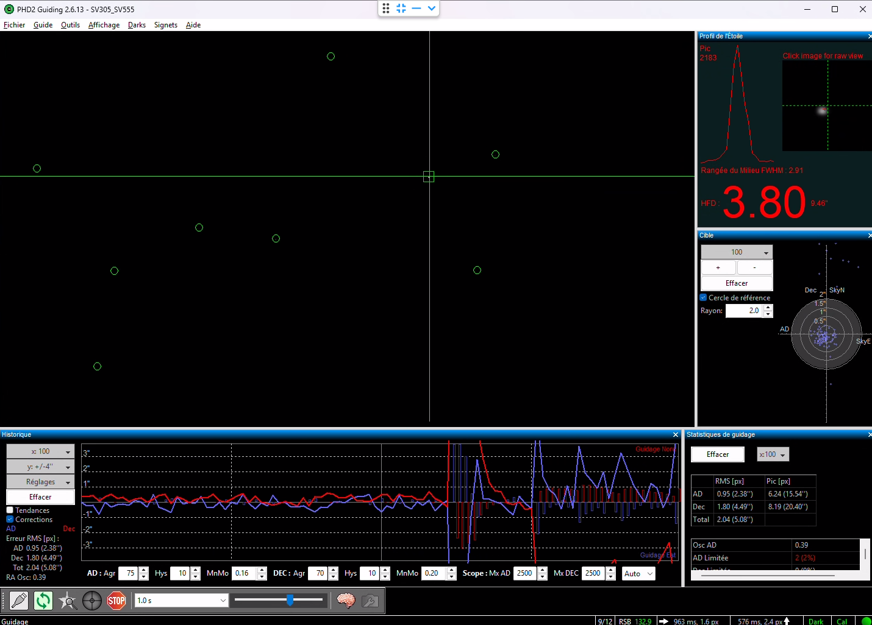Increase Mx AD value with up arrow
The image size is (872, 625).
tap(543, 570)
